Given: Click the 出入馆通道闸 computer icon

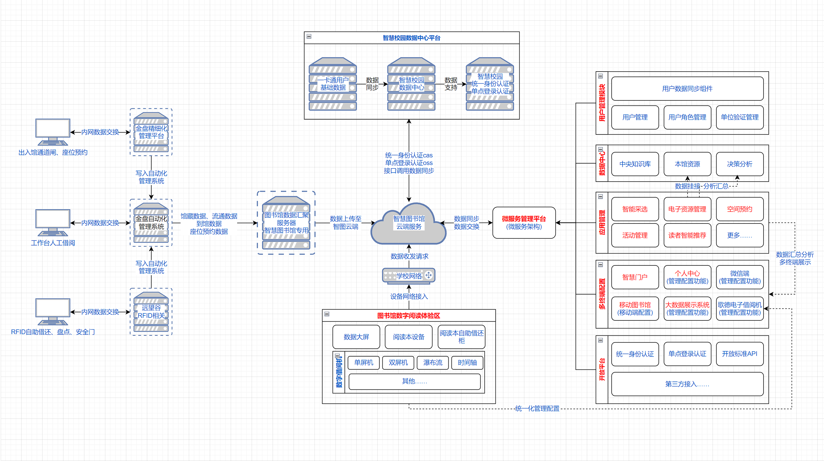Looking at the screenshot, I should [x=53, y=132].
